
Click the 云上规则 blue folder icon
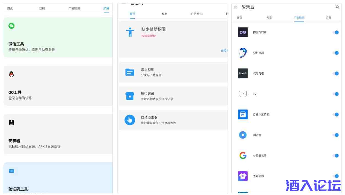click(x=130, y=72)
